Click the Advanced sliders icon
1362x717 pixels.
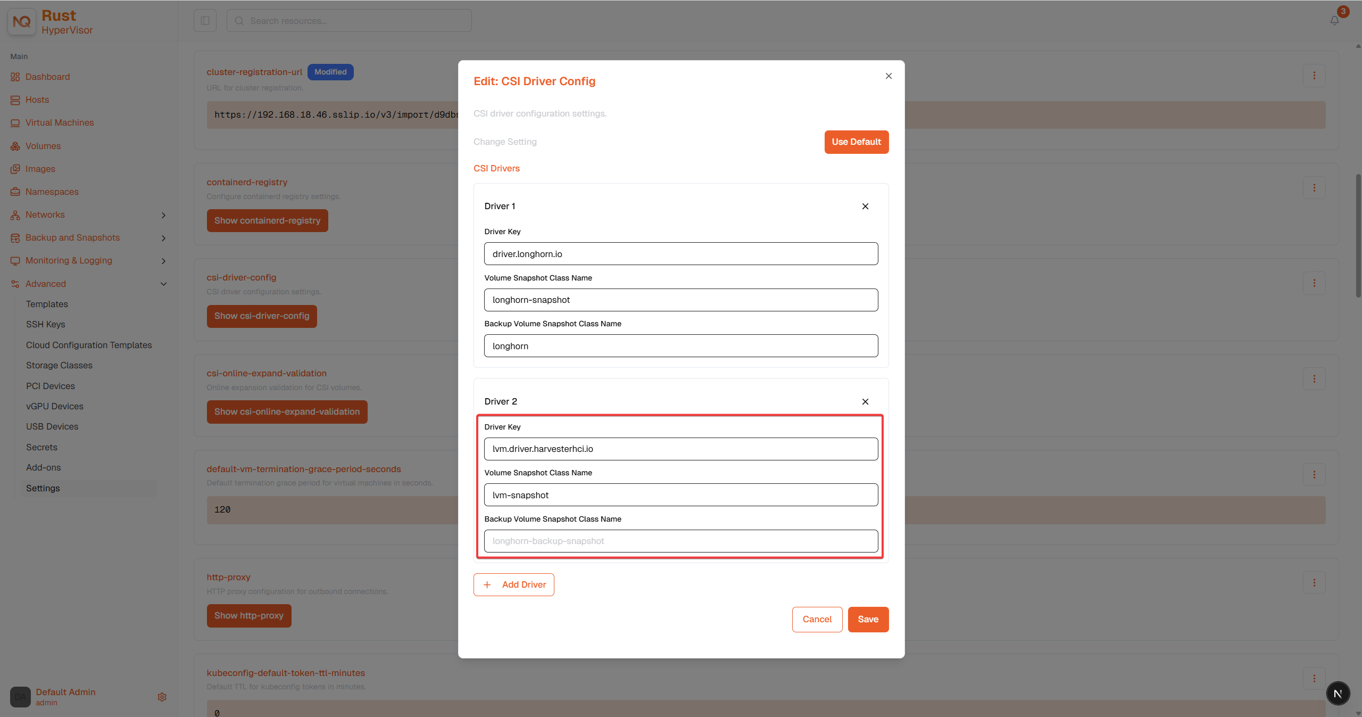pos(15,284)
